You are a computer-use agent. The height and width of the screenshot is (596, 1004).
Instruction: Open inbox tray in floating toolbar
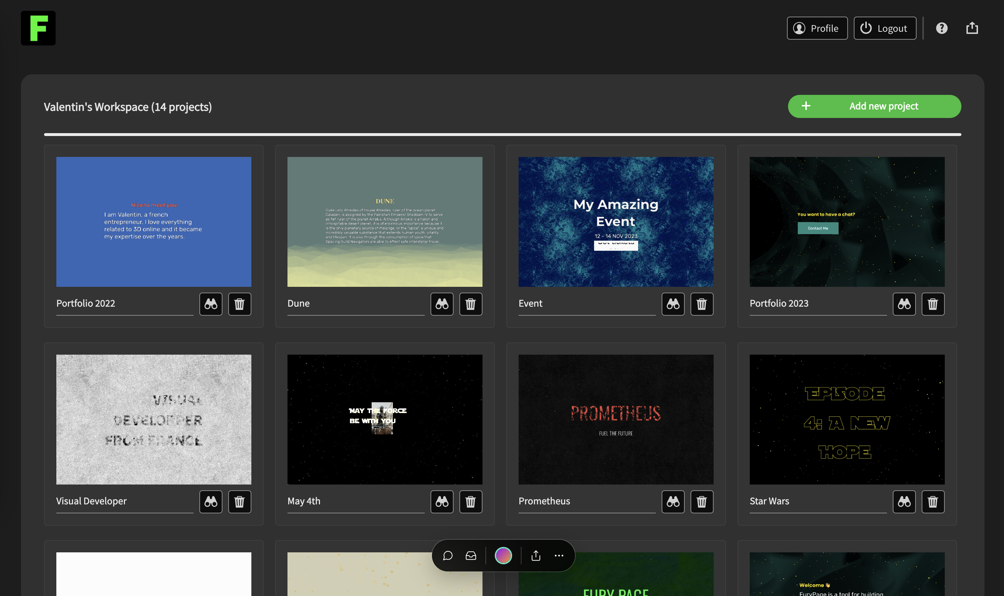pos(471,556)
